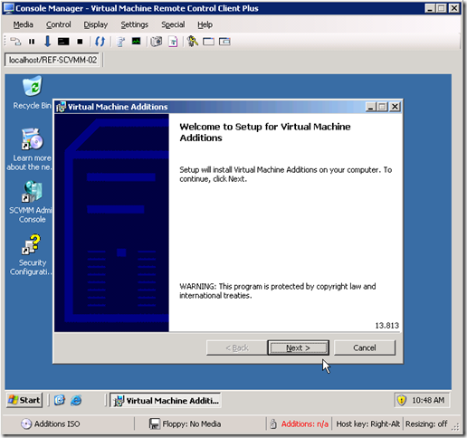Click the 'Additions: n/a' status text

305,424
